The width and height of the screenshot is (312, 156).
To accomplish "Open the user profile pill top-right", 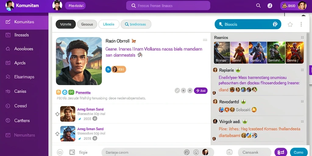I will pyautogui.click(x=293, y=6).
